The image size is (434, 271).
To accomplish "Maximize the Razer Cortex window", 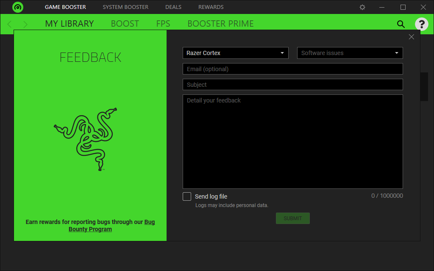I will click(403, 7).
